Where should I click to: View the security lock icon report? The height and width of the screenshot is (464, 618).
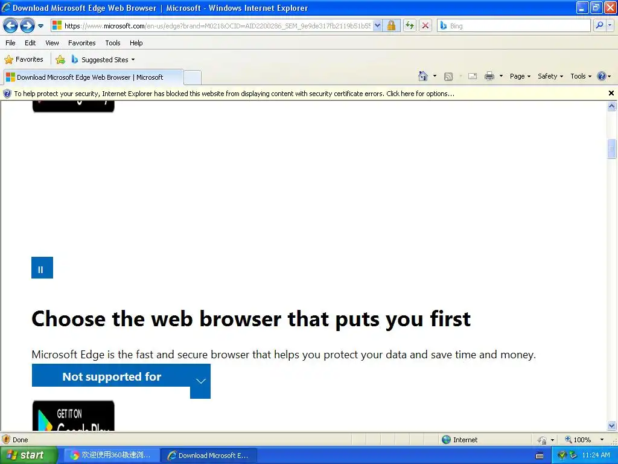click(391, 26)
